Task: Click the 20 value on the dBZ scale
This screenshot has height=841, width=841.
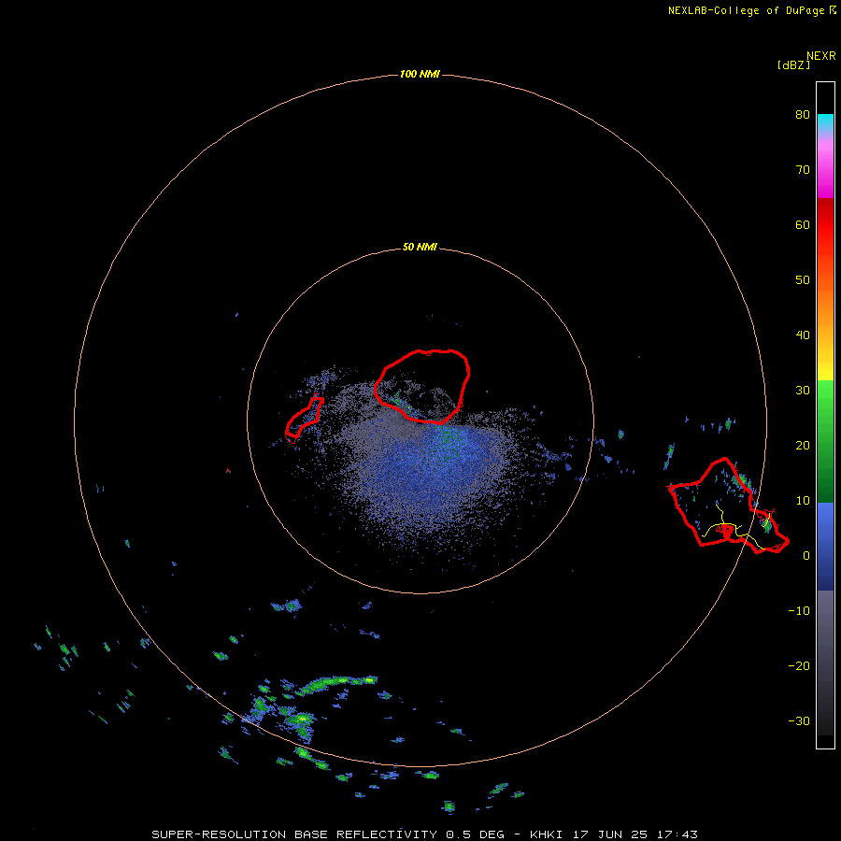Action: [x=803, y=446]
